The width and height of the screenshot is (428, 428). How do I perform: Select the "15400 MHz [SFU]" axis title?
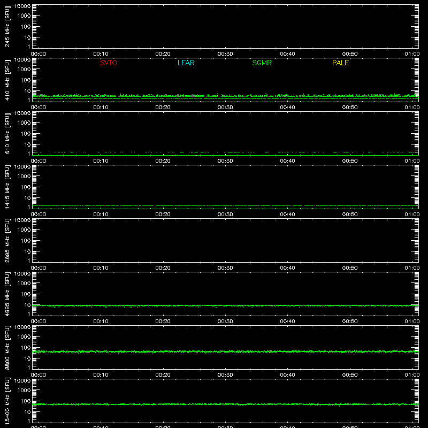pos(7,401)
